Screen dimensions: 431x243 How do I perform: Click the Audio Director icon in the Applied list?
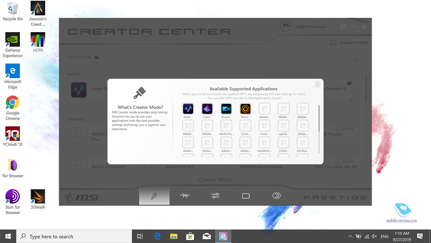click(x=79, y=90)
